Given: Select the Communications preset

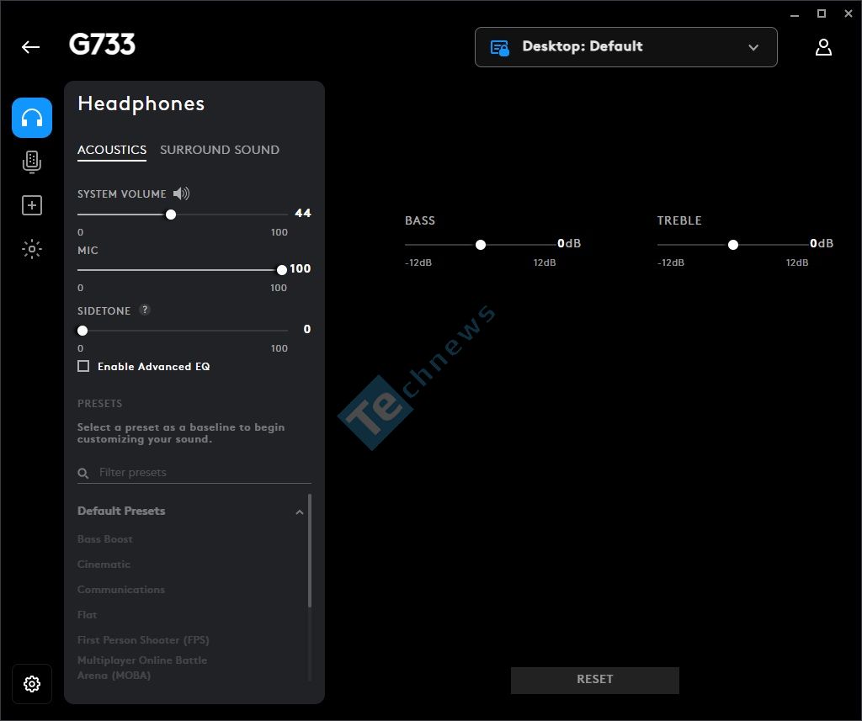Looking at the screenshot, I should [121, 590].
